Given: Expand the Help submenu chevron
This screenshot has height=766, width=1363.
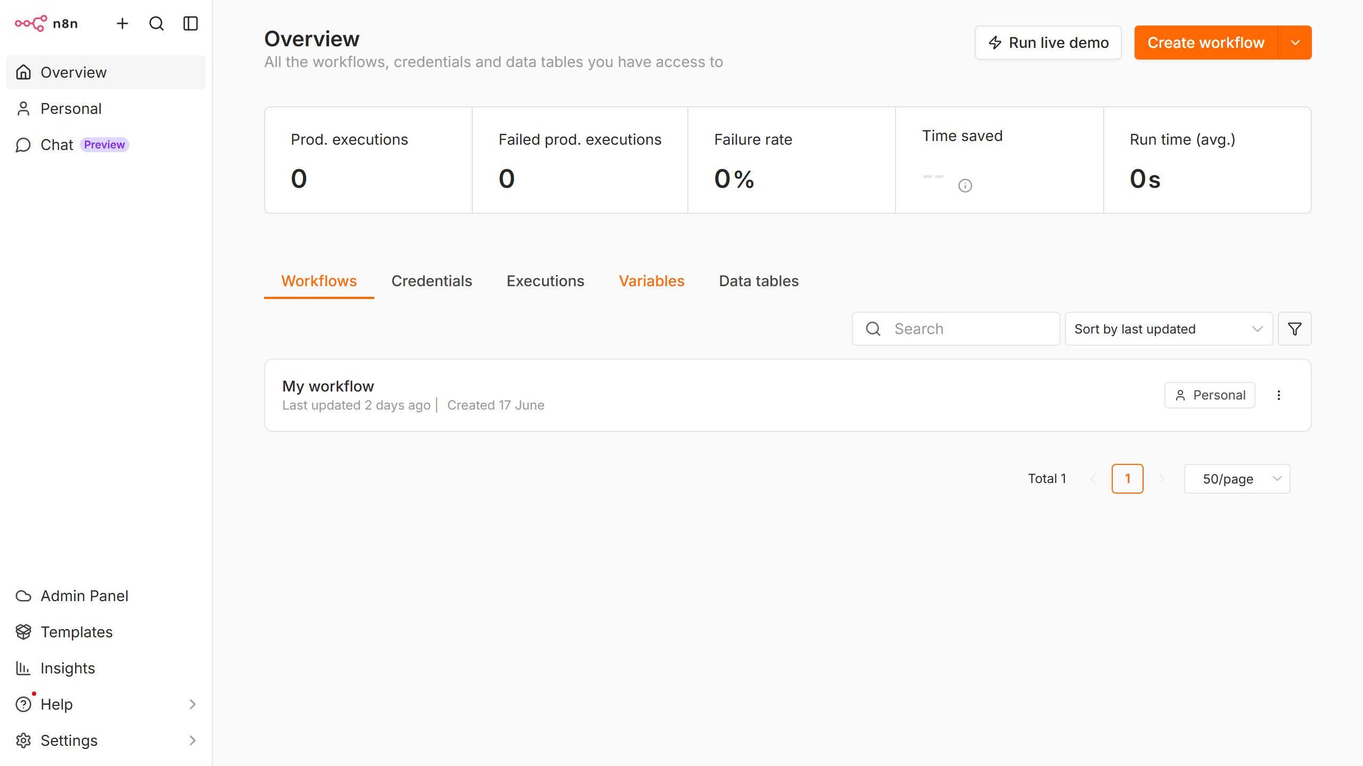Looking at the screenshot, I should tap(193, 704).
